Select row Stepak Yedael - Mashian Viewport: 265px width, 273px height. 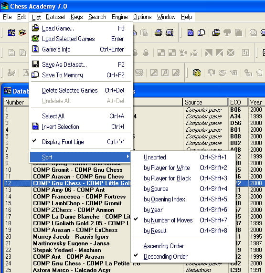67,250
